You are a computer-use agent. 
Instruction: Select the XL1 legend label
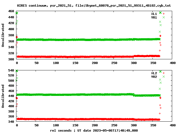click(154, 14)
